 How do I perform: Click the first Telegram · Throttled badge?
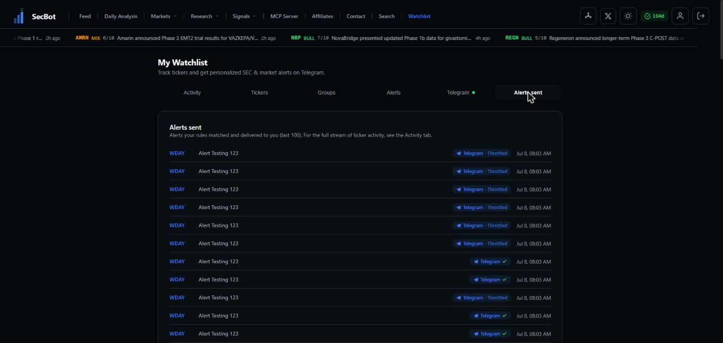[x=482, y=153]
